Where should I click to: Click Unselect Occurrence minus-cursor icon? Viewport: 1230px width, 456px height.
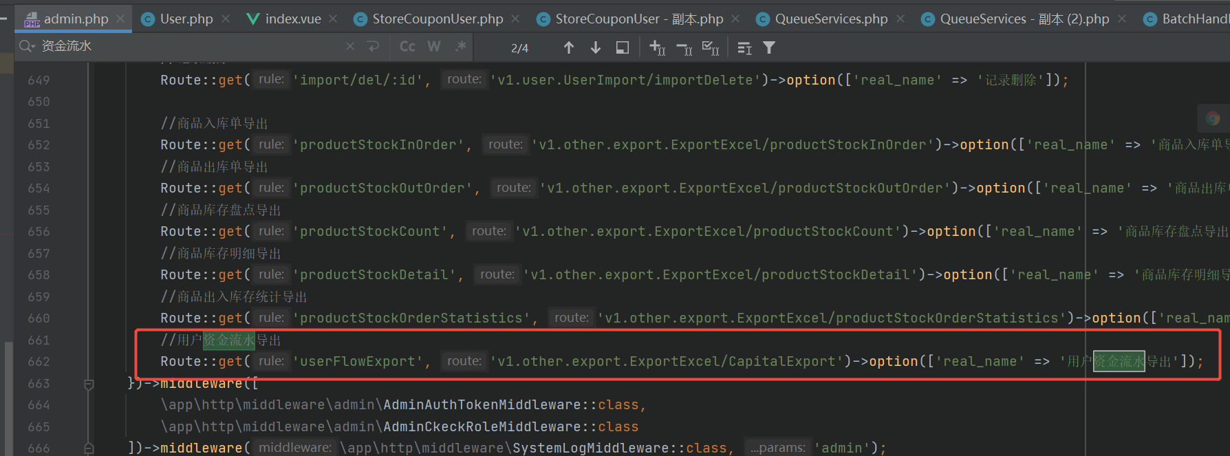point(684,47)
